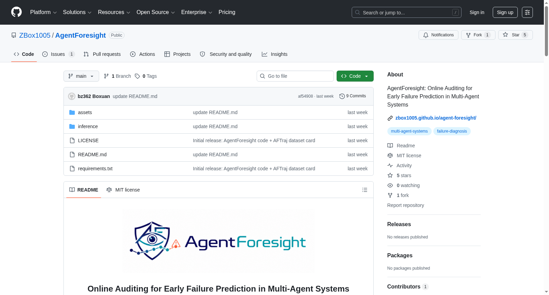This screenshot has width=549, height=295.
Task: Click the link icon beside the project website
Action: [x=390, y=118]
